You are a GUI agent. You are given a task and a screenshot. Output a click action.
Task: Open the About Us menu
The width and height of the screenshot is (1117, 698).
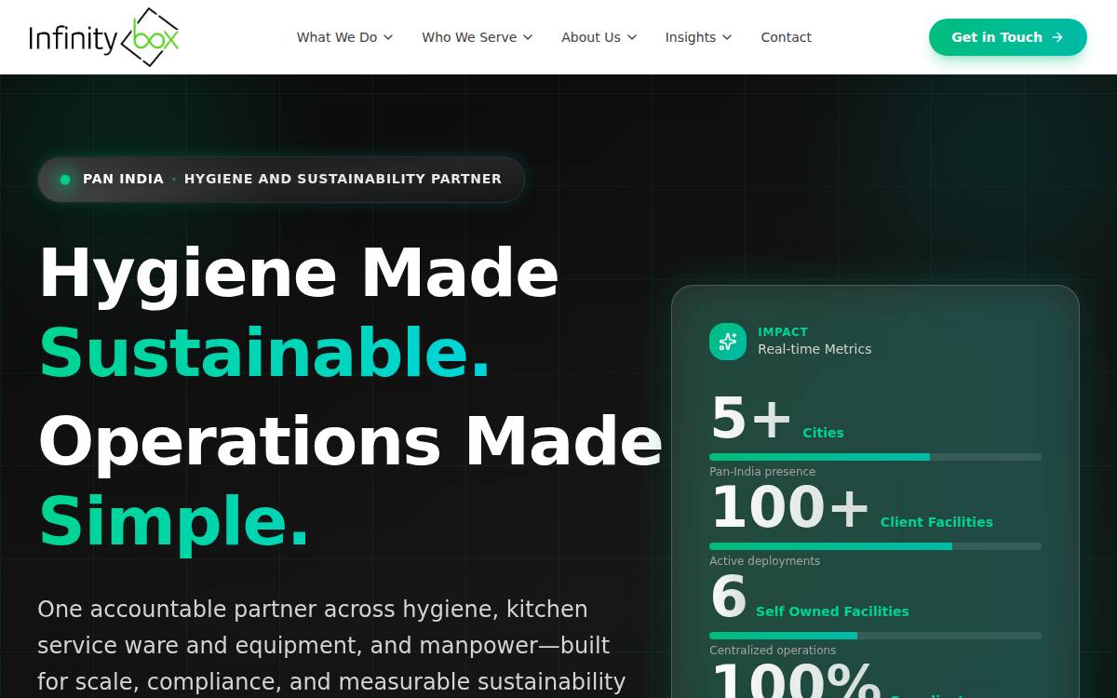pyautogui.click(x=599, y=37)
